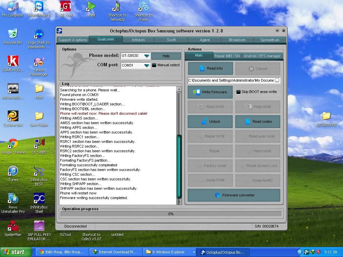
Task: Open the Repair IMEI / SN tab
Action: [x=227, y=56]
